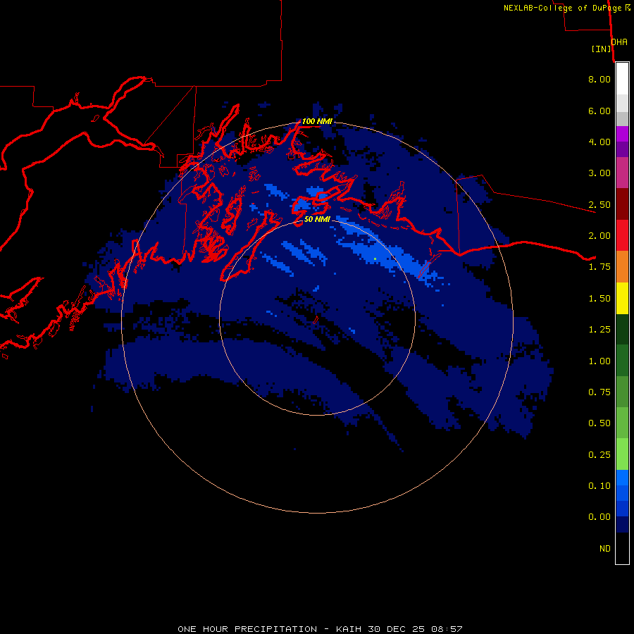This screenshot has width=634, height=634.
Task: Select the 3.00 legend value
Action: [599, 173]
